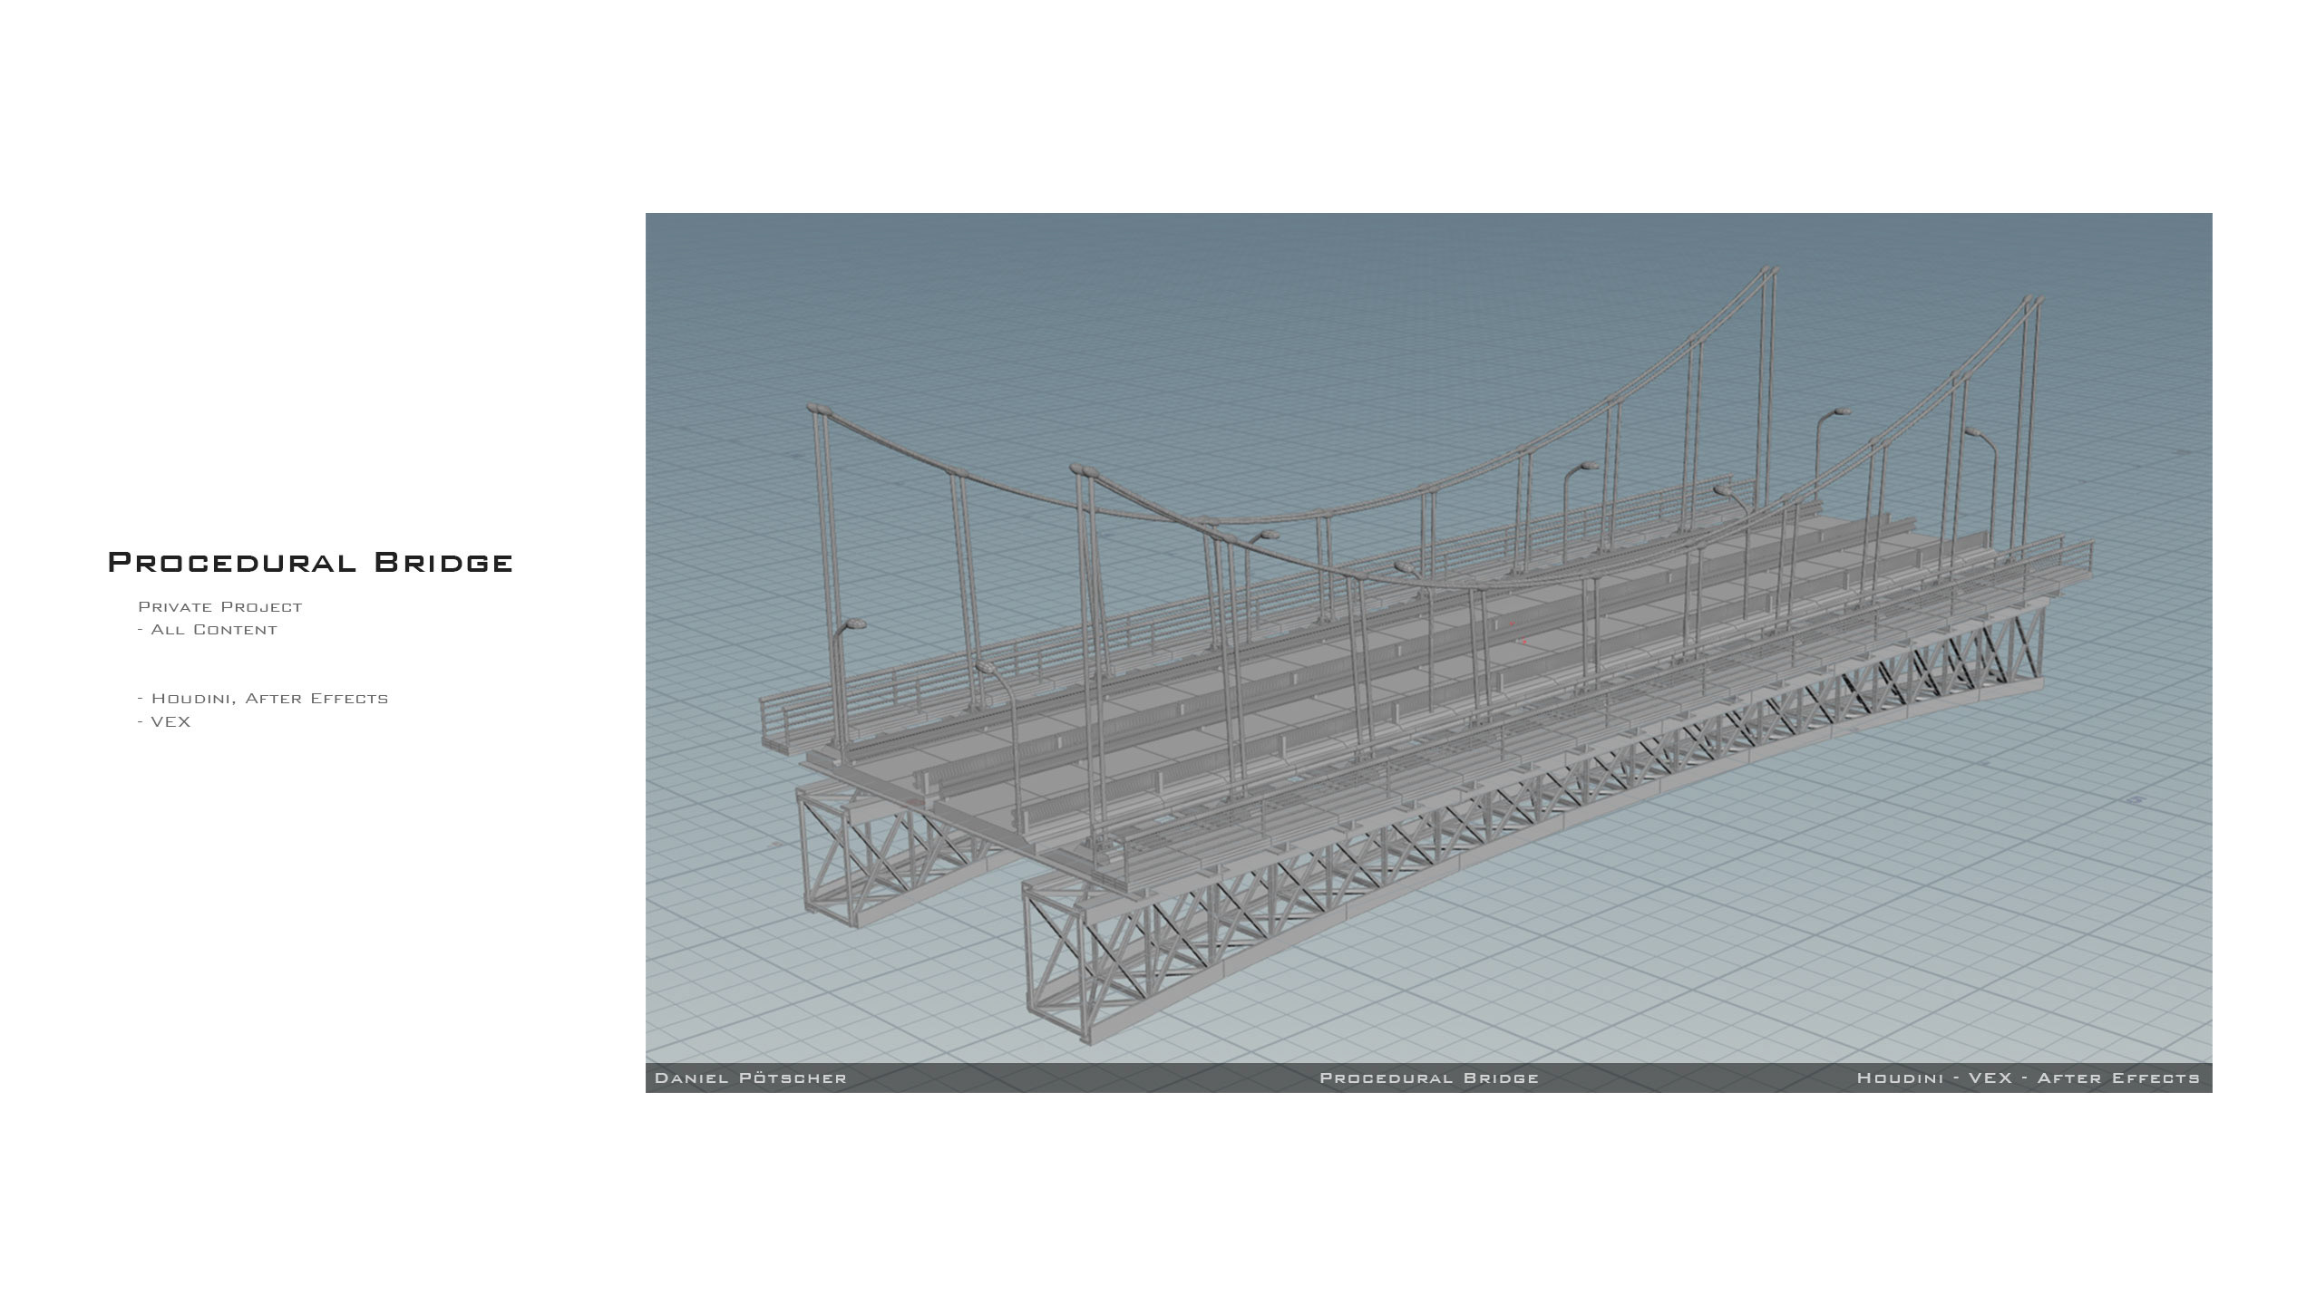Click "Houdini - VEX - After Effects" caption text
This screenshot has height=1305, width=2316.
coord(2028,1078)
